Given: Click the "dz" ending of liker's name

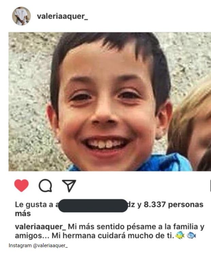Looking at the screenshot, I should [x=131, y=205].
